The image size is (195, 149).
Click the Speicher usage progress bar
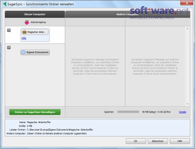click(x=128, y=112)
